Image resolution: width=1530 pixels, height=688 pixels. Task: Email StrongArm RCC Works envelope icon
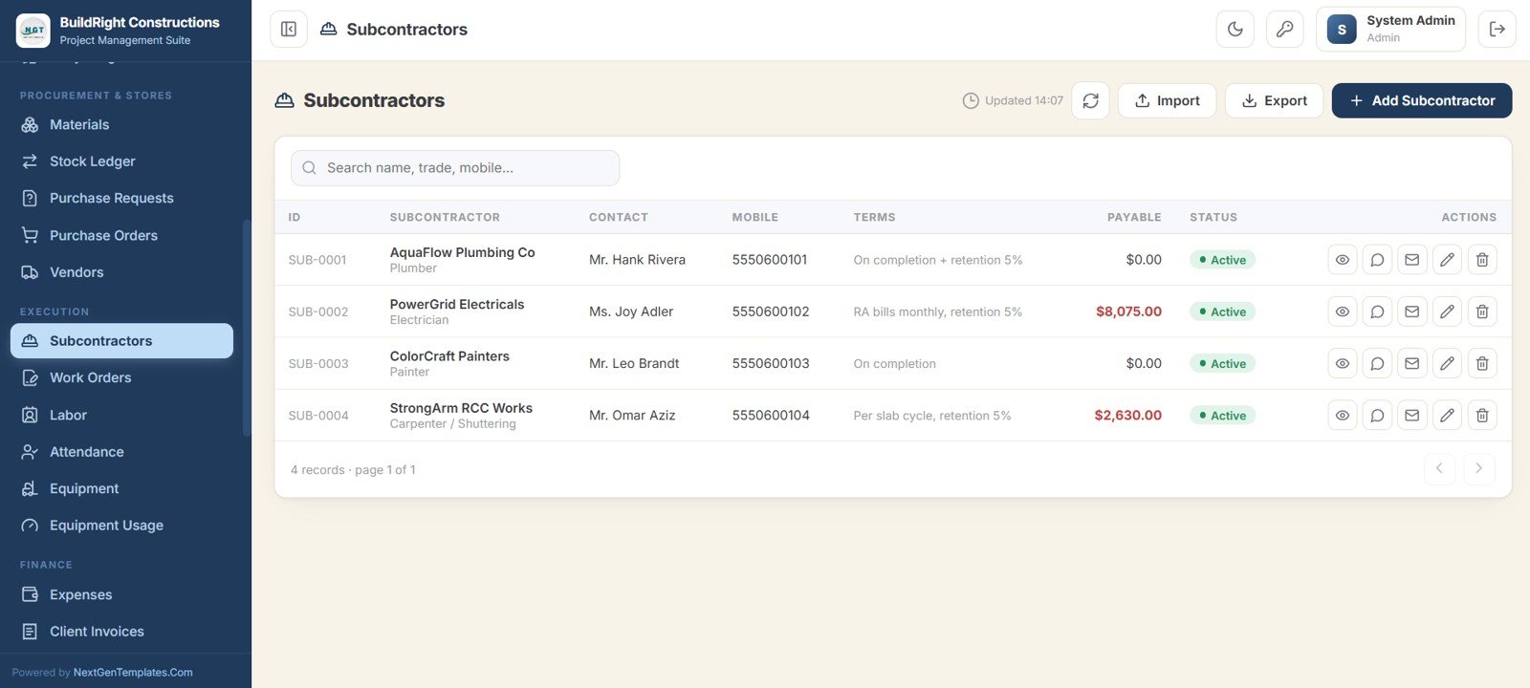tap(1411, 416)
